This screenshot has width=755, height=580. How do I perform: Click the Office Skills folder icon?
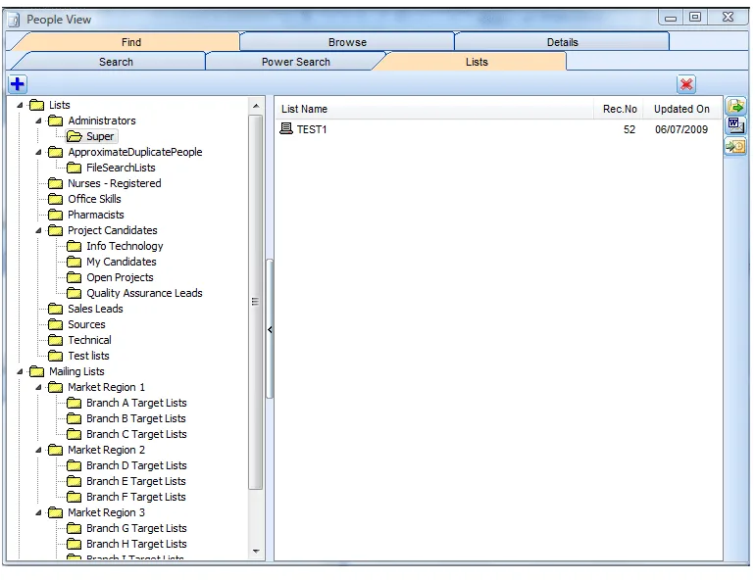tap(55, 199)
